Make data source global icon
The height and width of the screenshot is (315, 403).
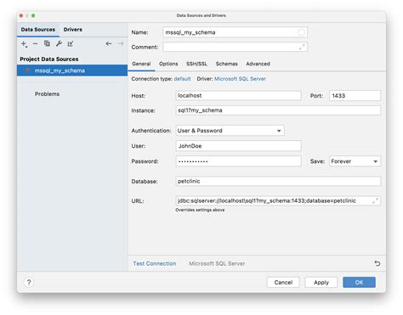point(71,43)
